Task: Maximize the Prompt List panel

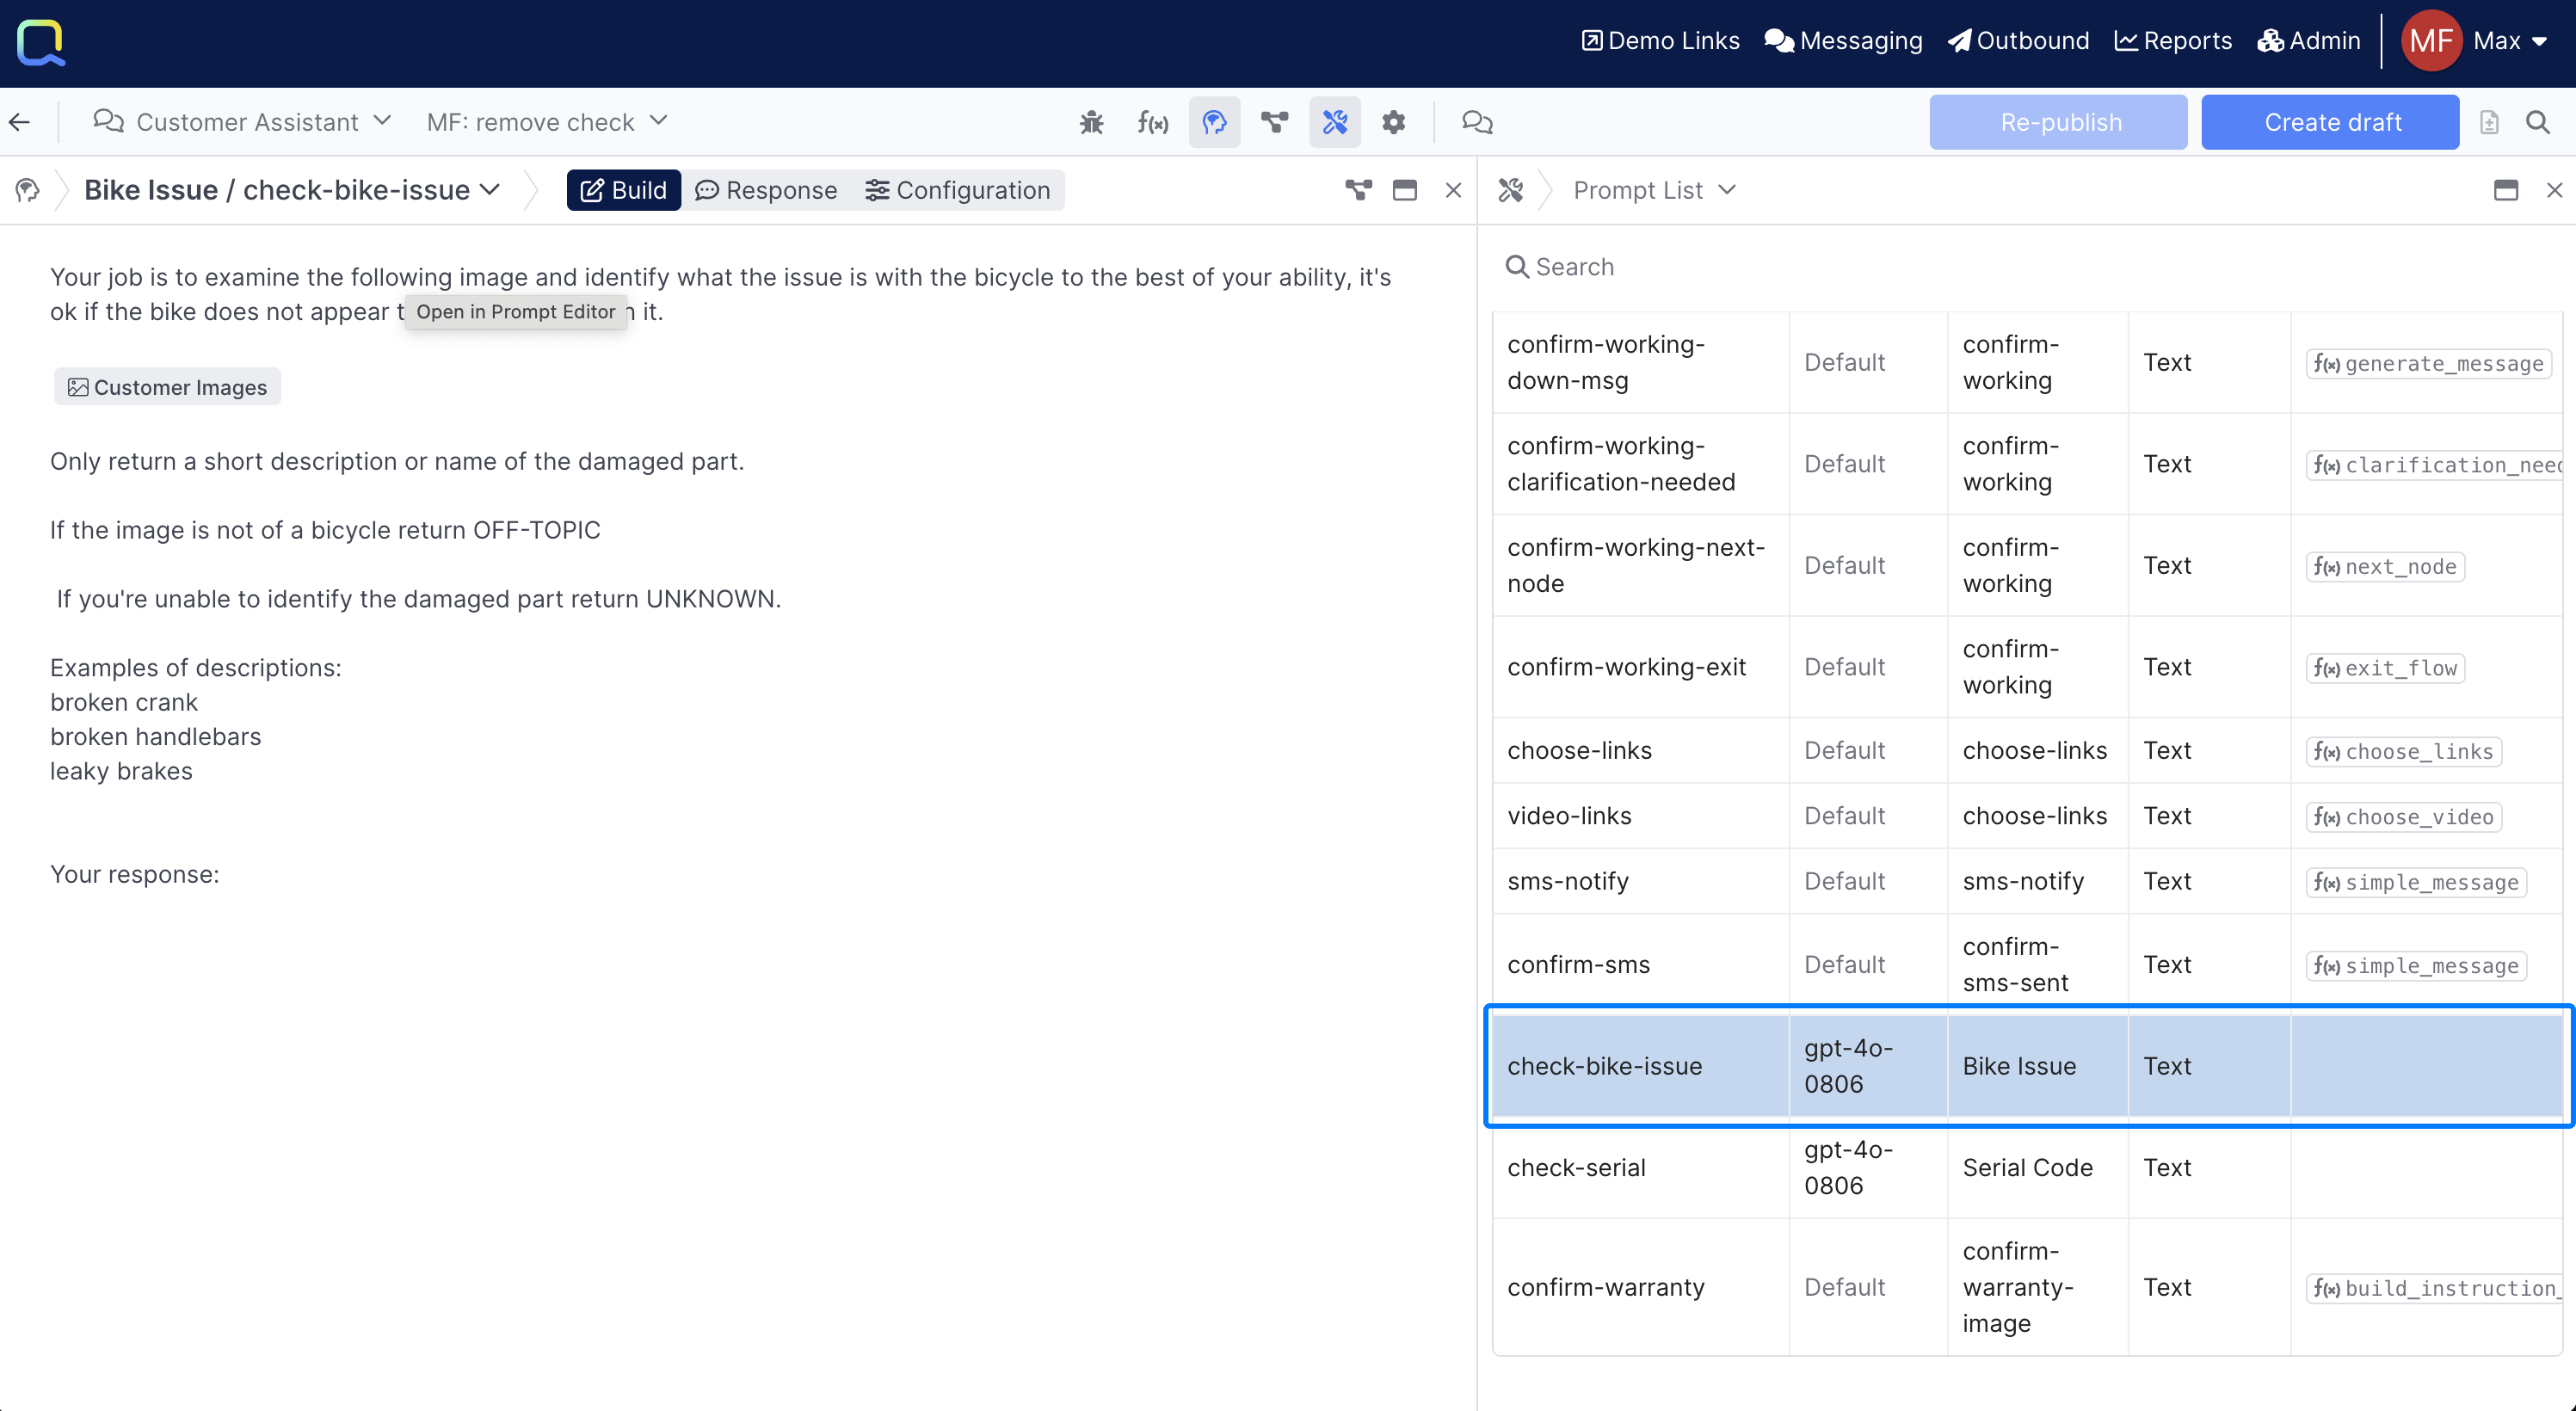Action: click(x=2505, y=190)
